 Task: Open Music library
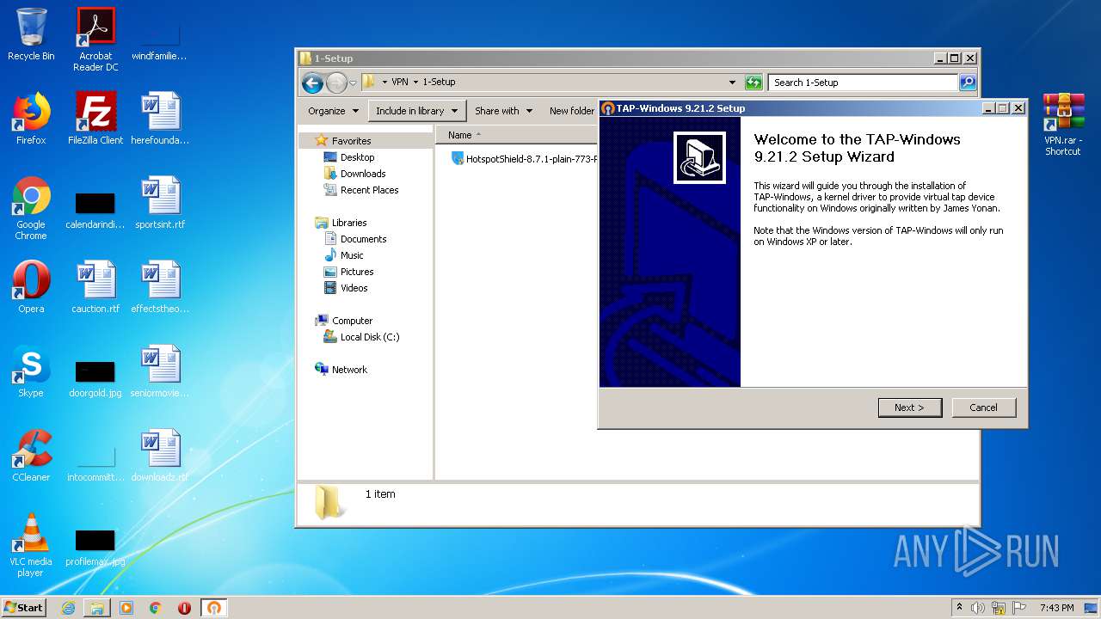(x=351, y=255)
